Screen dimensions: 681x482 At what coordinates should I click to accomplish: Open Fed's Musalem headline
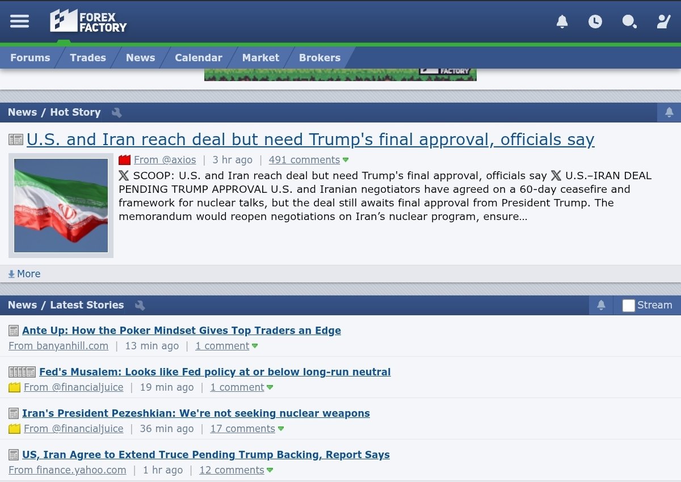pyautogui.click(x=215, y=372)
